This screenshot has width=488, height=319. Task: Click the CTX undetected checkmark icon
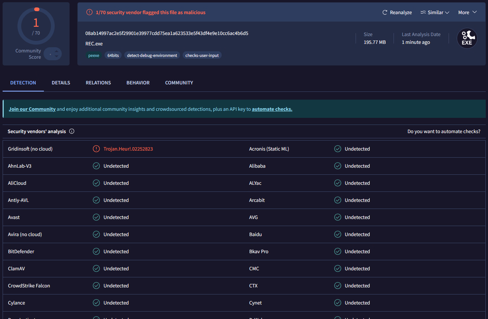pos(338,286)
